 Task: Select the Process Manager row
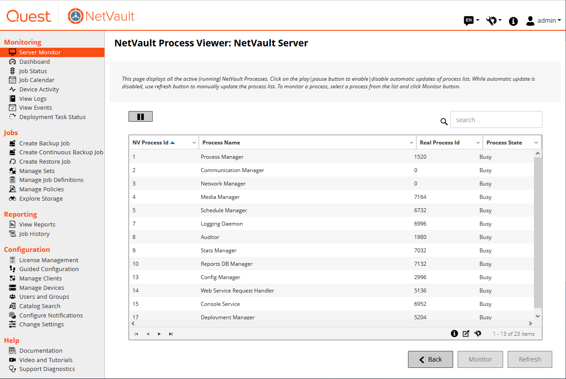[x=331, y=157]
